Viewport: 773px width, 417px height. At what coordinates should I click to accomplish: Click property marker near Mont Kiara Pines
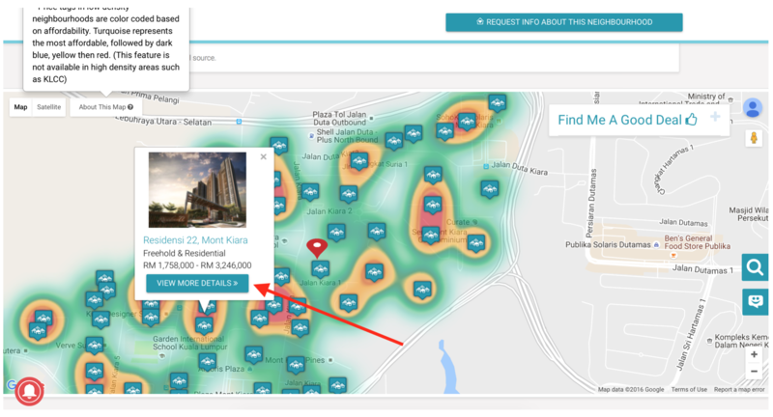point(296,366)
